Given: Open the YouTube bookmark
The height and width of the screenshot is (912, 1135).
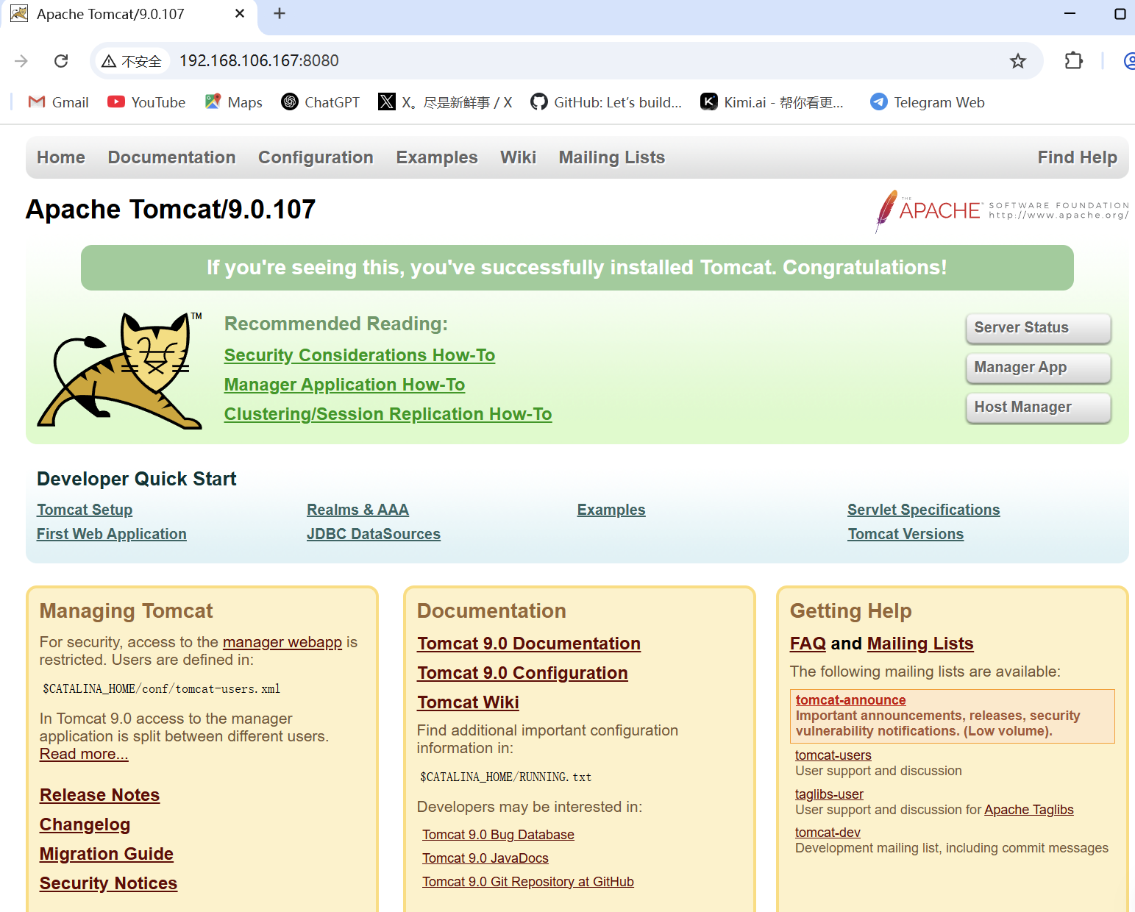Looking at the screenshot, I should click(146, 102).
